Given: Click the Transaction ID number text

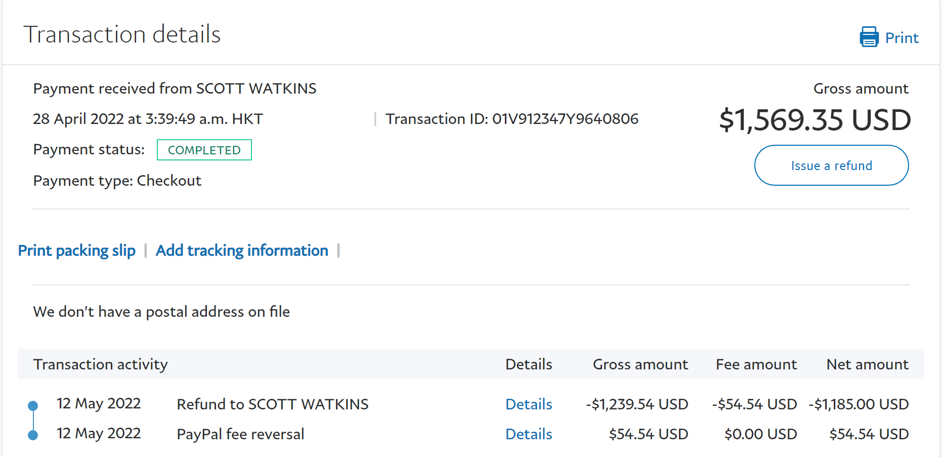Looking at the screenshot, I should tap(565, 119).
